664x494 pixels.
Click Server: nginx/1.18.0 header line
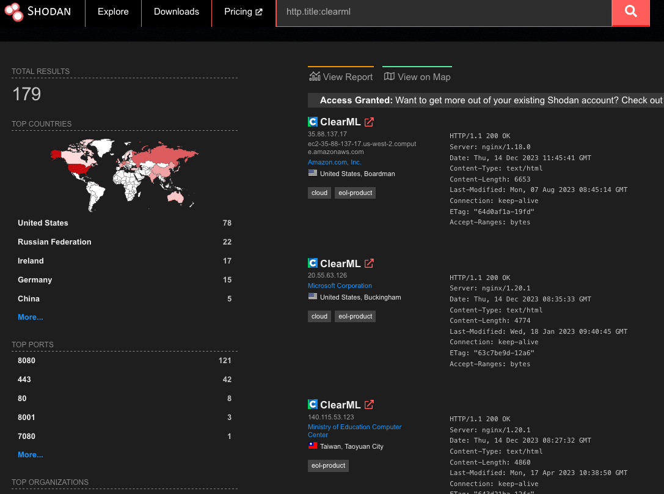tap(490, 147)
